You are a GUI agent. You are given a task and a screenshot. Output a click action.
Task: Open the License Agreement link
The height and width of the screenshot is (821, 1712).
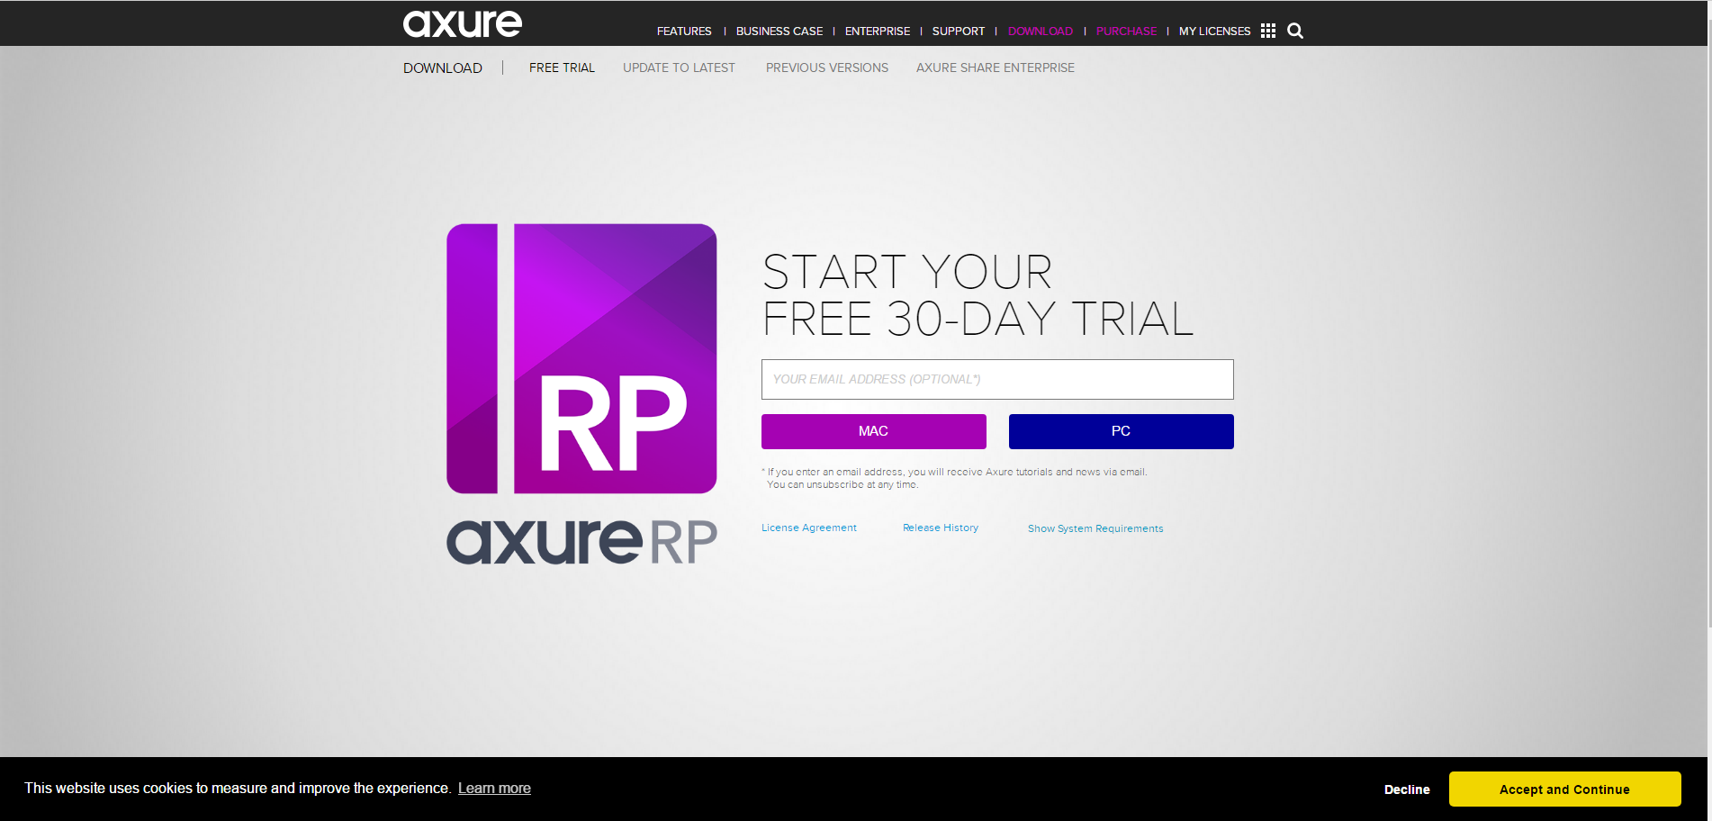coord(809,528)
